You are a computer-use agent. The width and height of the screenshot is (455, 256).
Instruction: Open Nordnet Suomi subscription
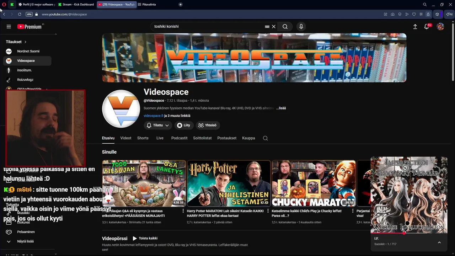tap(27, 51)
